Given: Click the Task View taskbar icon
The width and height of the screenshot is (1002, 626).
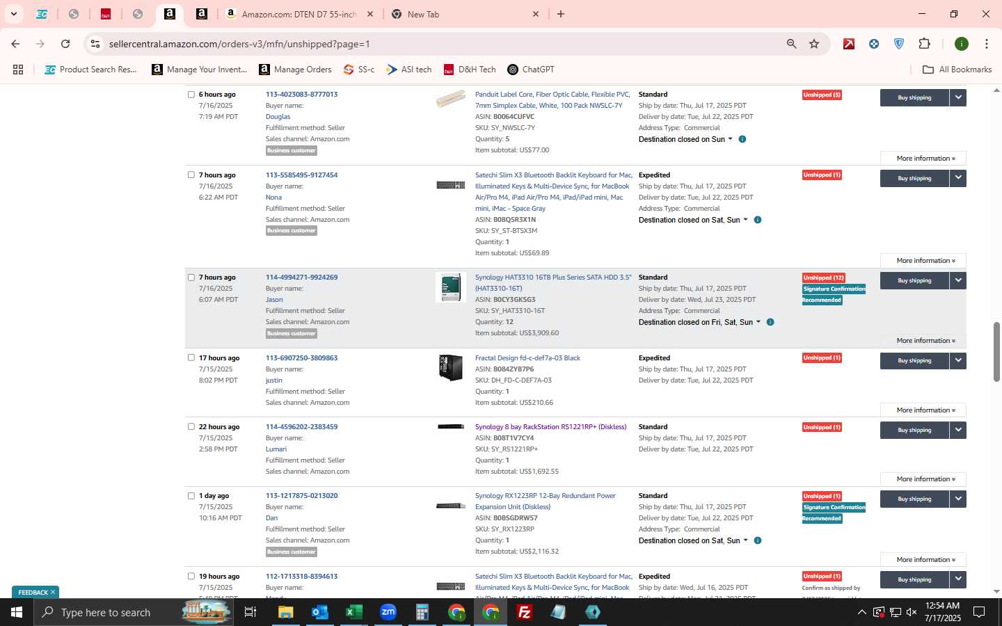Looking at the screenshot, I should tap(250, 612).
